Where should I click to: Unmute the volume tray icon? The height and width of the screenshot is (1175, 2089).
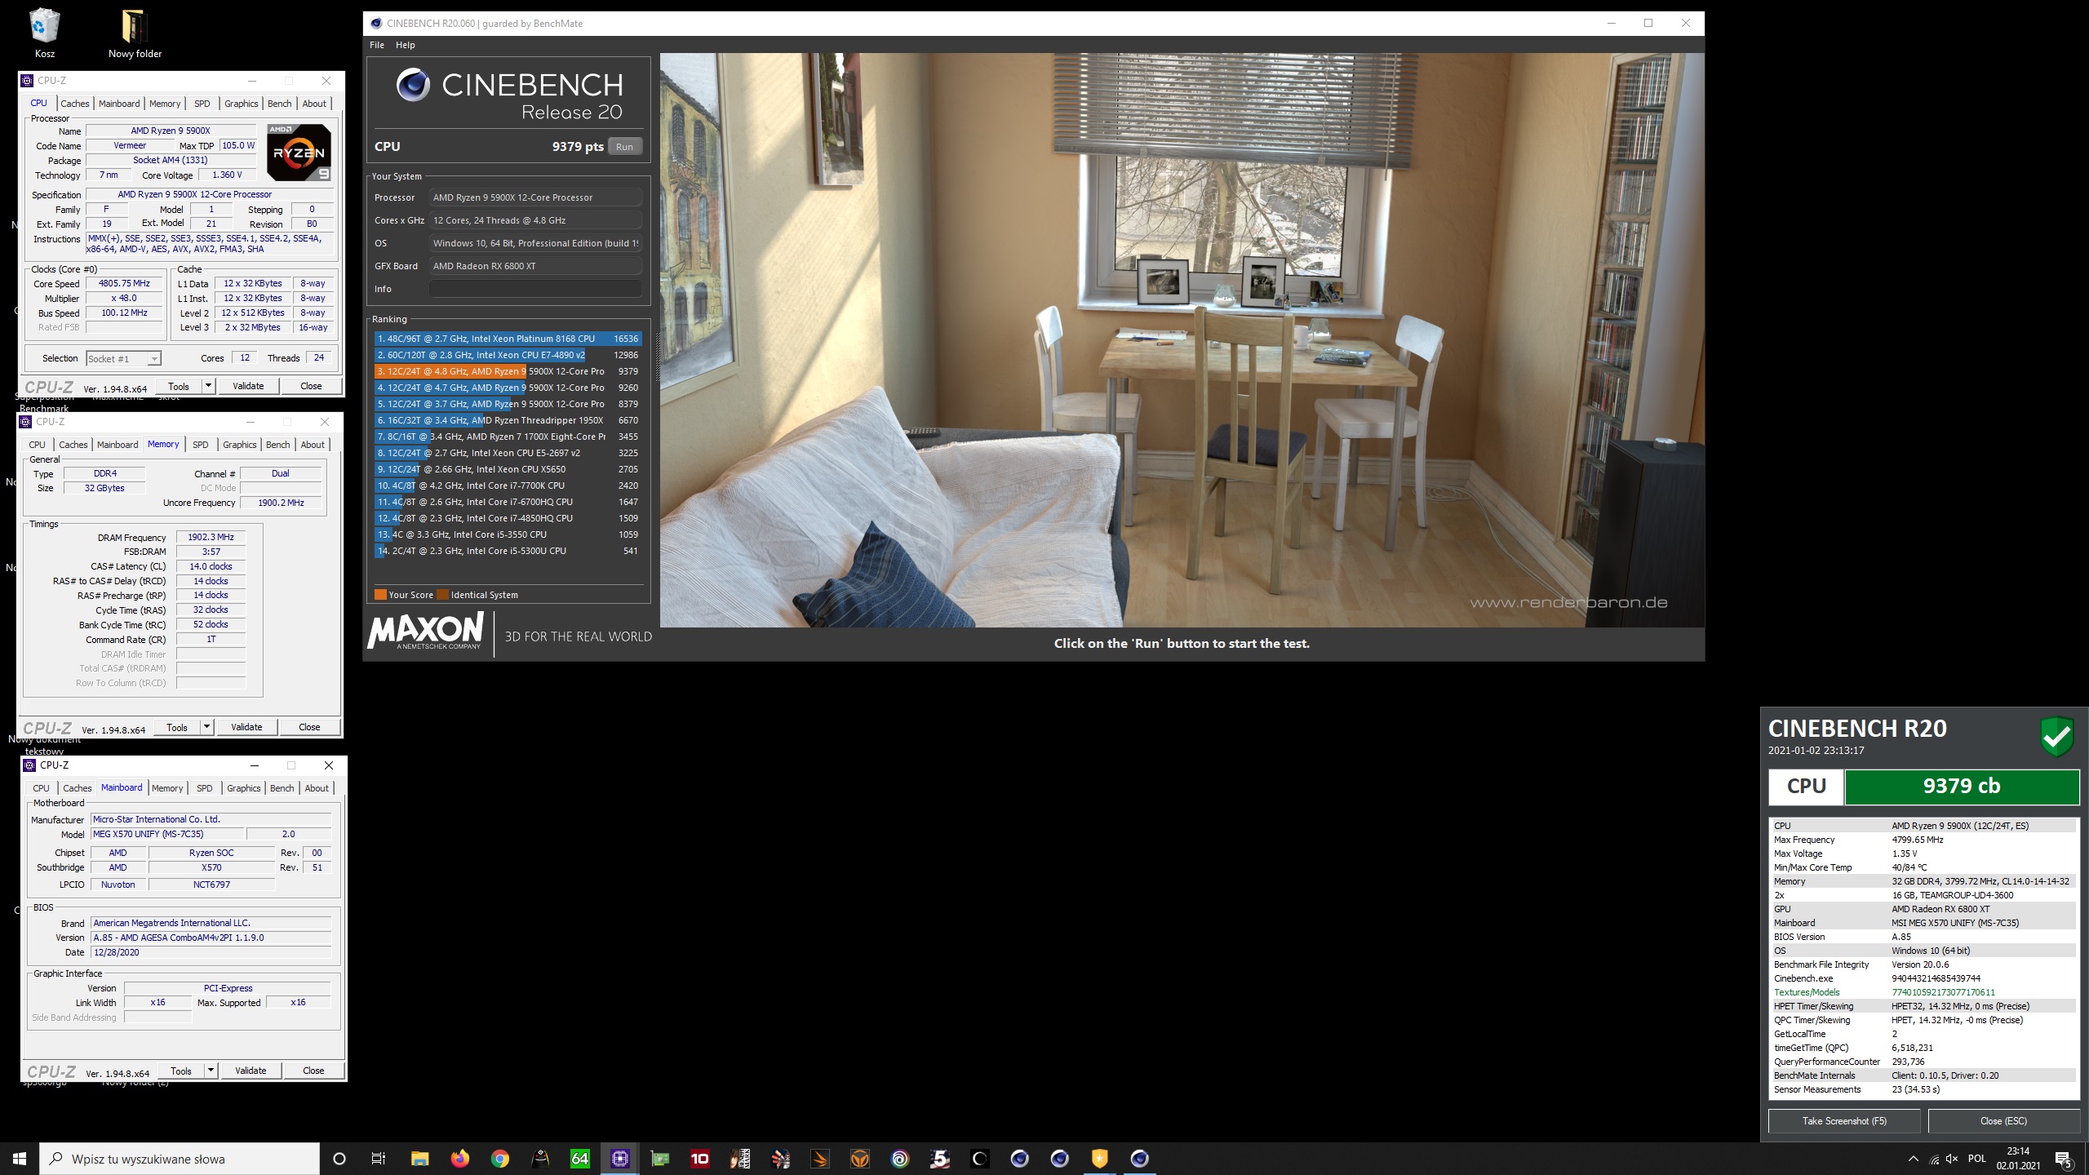[1952, 1159]
